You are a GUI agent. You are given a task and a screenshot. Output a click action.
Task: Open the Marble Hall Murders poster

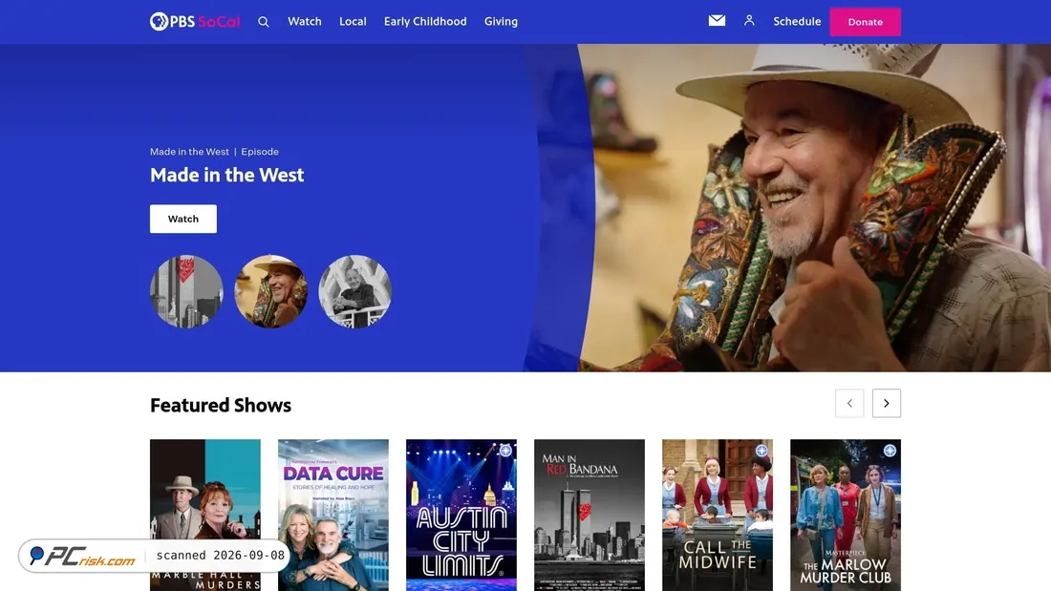205,515
